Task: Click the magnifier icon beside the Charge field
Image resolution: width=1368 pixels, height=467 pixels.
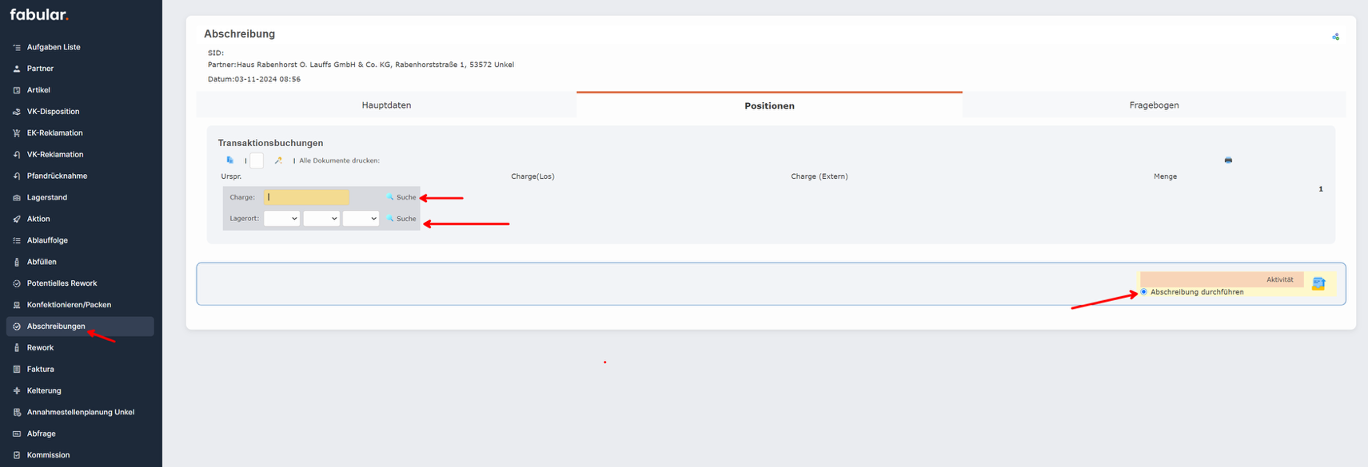Action: (x=390, y=197)
